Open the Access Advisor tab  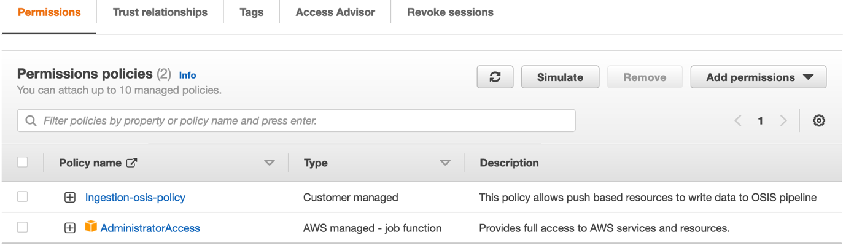click(x=335, y=12)
